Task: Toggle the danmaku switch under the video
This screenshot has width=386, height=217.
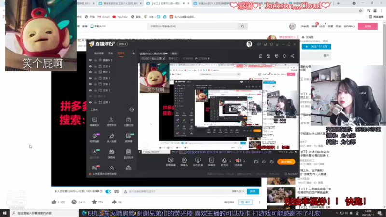Action: 108,191
